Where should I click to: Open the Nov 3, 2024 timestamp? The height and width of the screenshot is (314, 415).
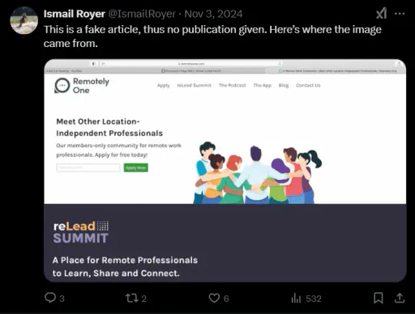pos(213,14)
